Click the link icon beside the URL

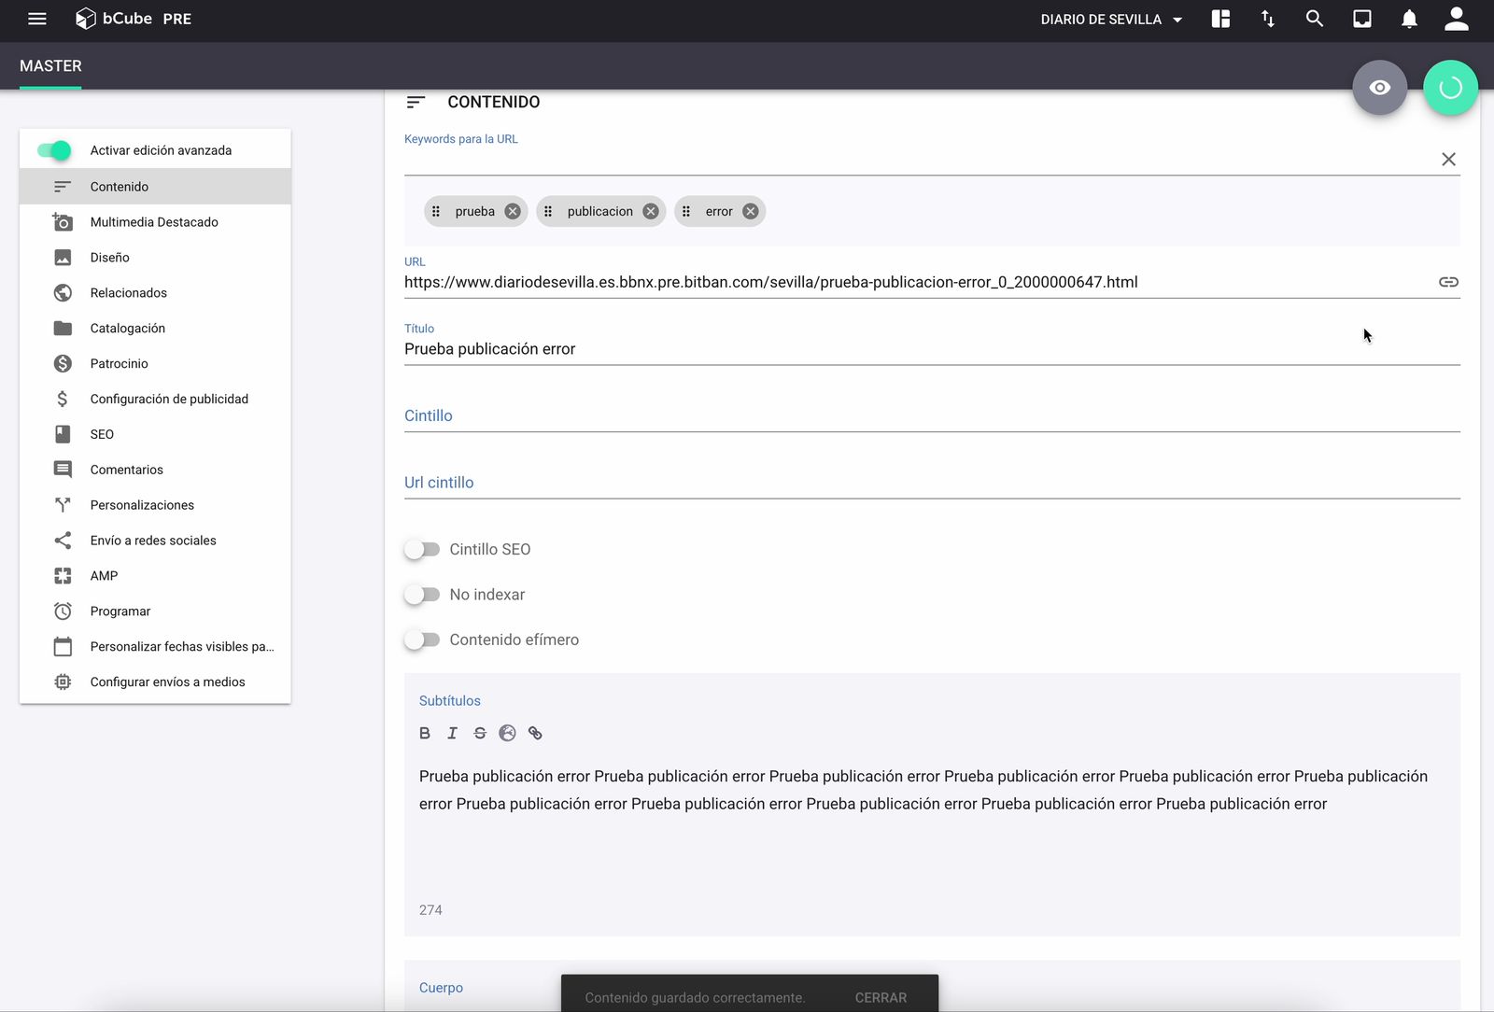(x=1448, y=282)
